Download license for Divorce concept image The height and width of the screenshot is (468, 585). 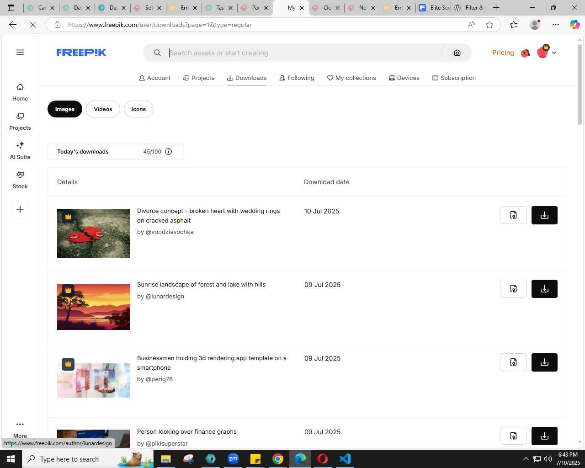513,215
